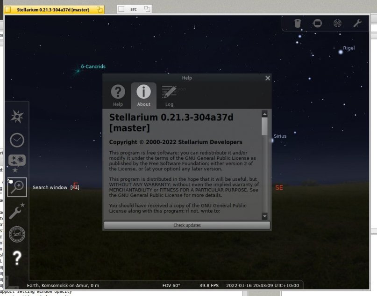Click the question mark Help sidebar icon
Viewport: 377px width, 296px height.
[x=17, y=258]
